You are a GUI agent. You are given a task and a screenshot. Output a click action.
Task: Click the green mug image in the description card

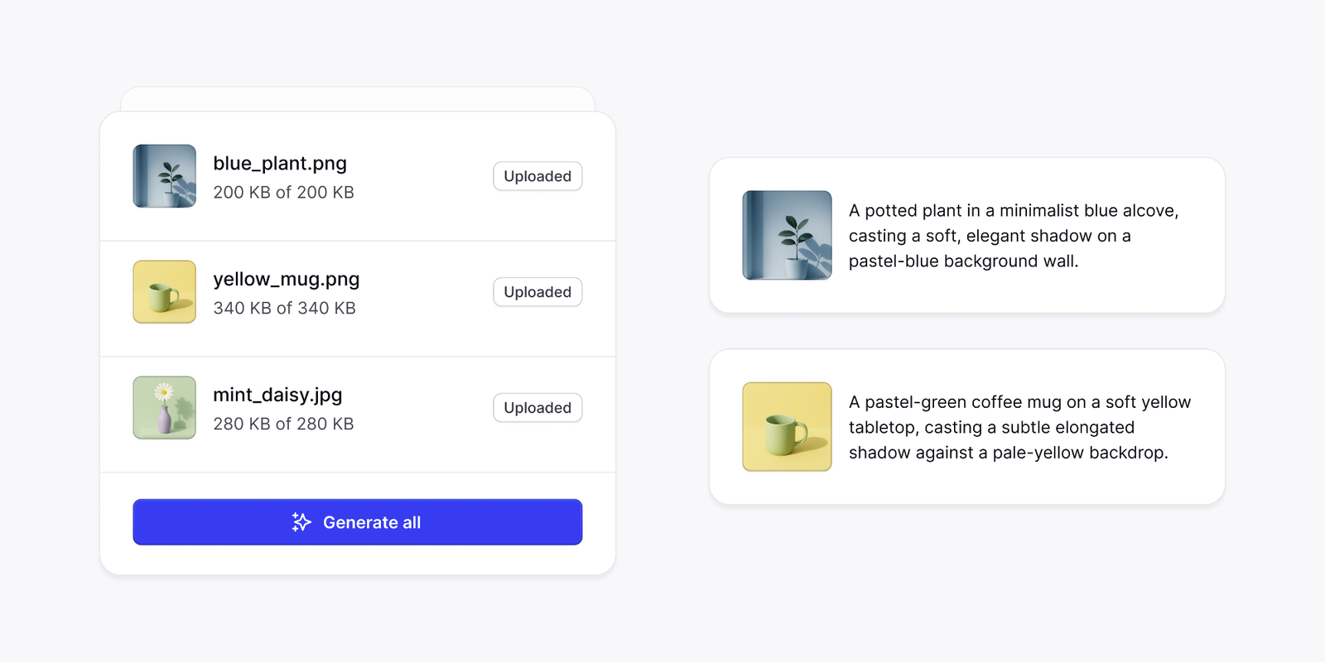(x=788, y=426)
